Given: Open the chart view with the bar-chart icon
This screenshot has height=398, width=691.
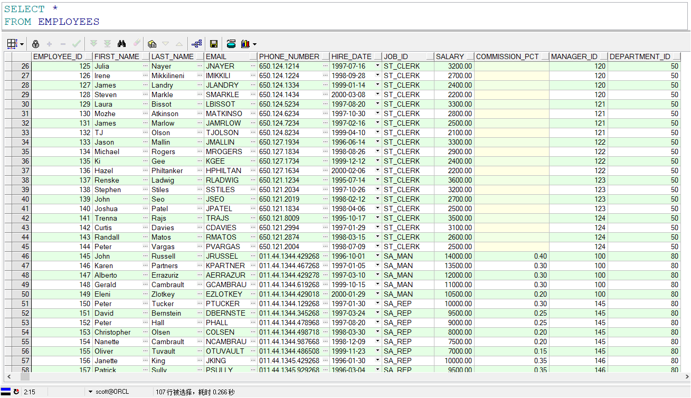Looking at the screenshot, I should (246, 44).
